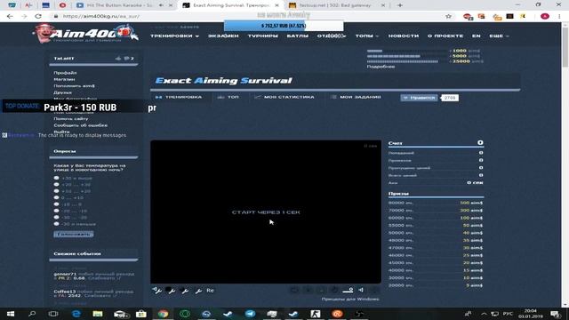Switch to Chrome on the taskbar
Viewport: 569px width, 320px height.
(163, 314)
